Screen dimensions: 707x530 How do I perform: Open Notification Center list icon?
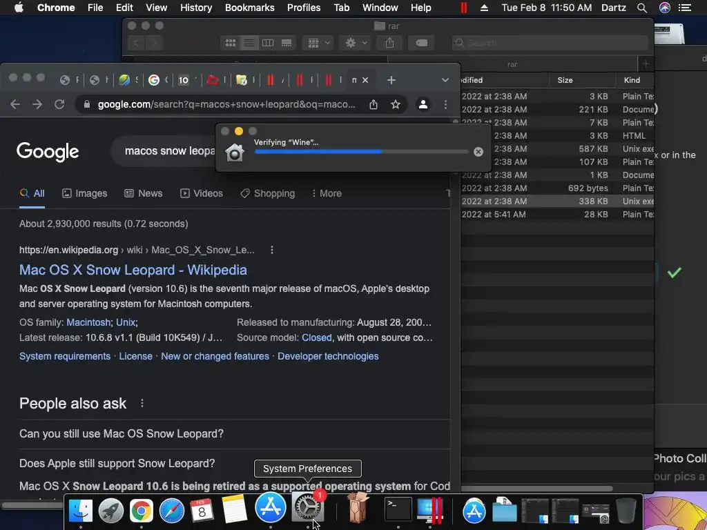685,8
